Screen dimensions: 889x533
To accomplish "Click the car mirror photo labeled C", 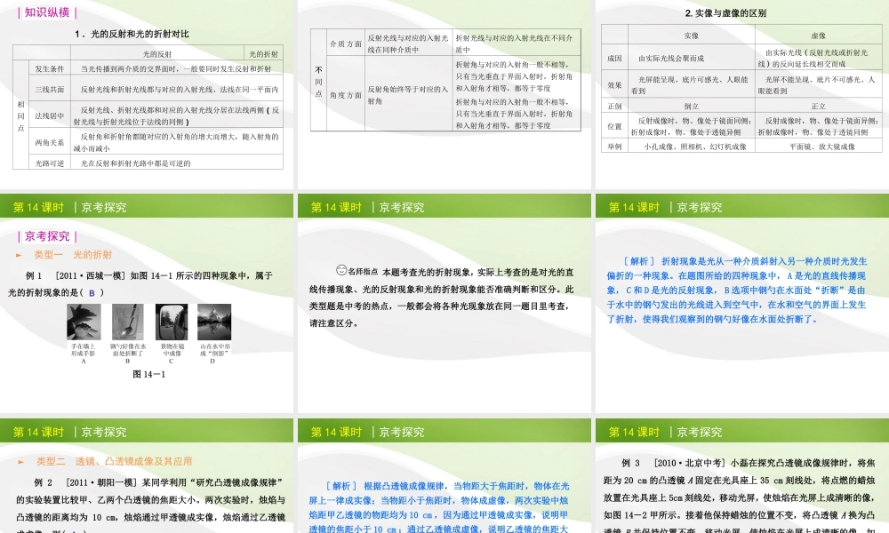I will tap(172, 322).
